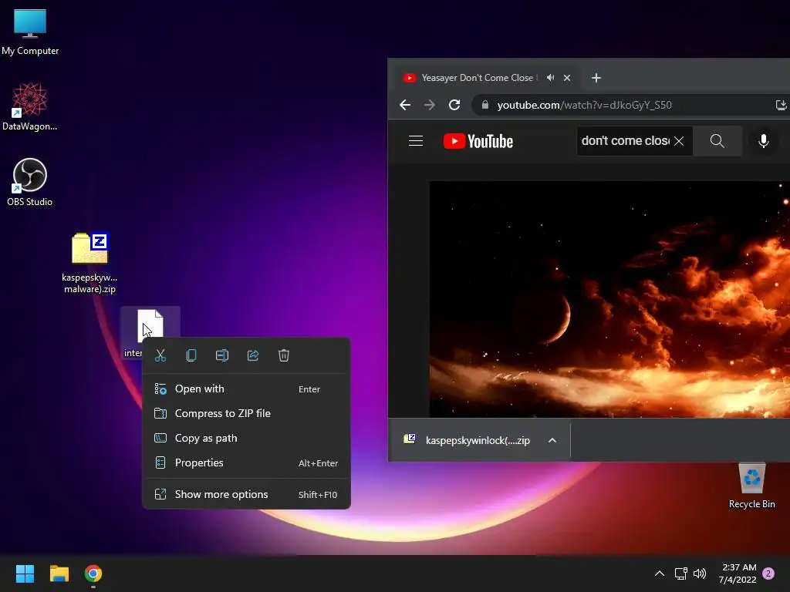Open the clock showing 2:37 AM
Screen dimensions: 790x592
(738, 573)
